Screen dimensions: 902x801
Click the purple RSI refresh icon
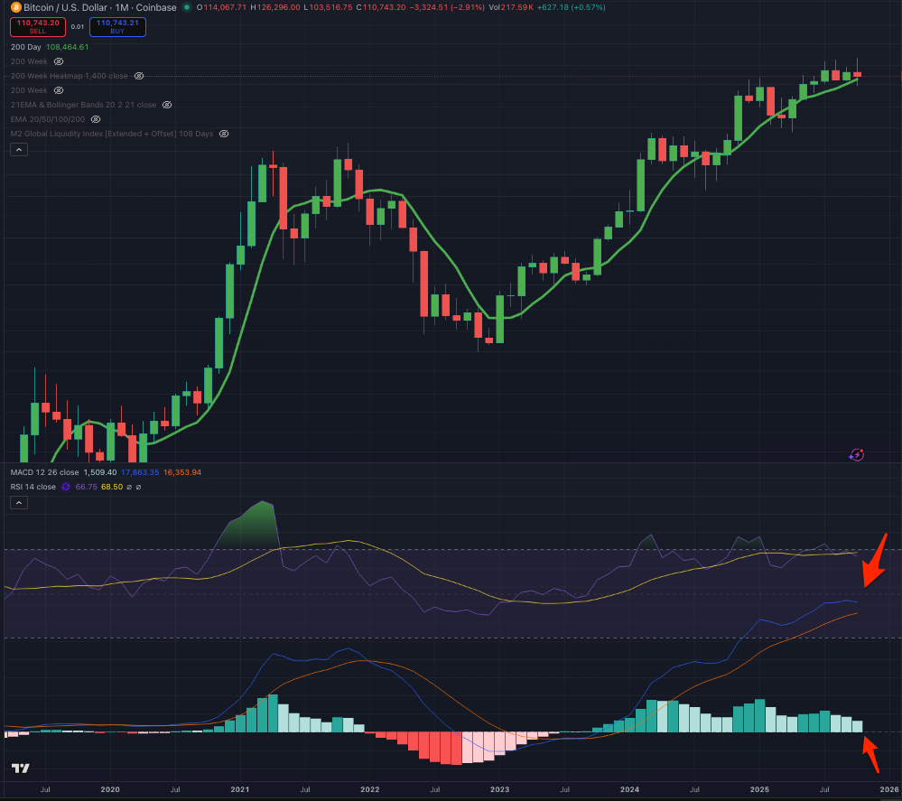coord(66,487)
